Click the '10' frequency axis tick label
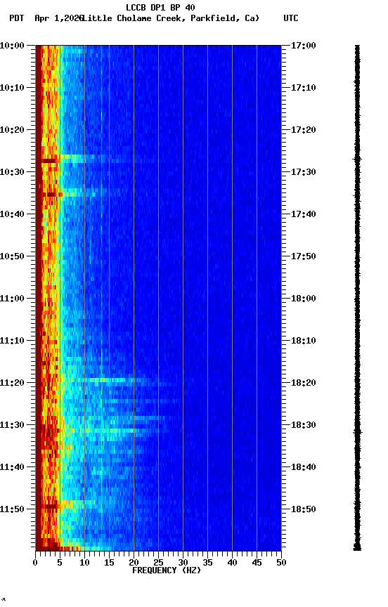Image resolution: width=388 pixels, height=607 pixels. [x=84, y=563]
